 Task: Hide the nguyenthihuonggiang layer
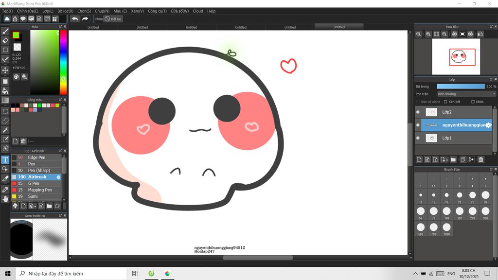point(418,125)
